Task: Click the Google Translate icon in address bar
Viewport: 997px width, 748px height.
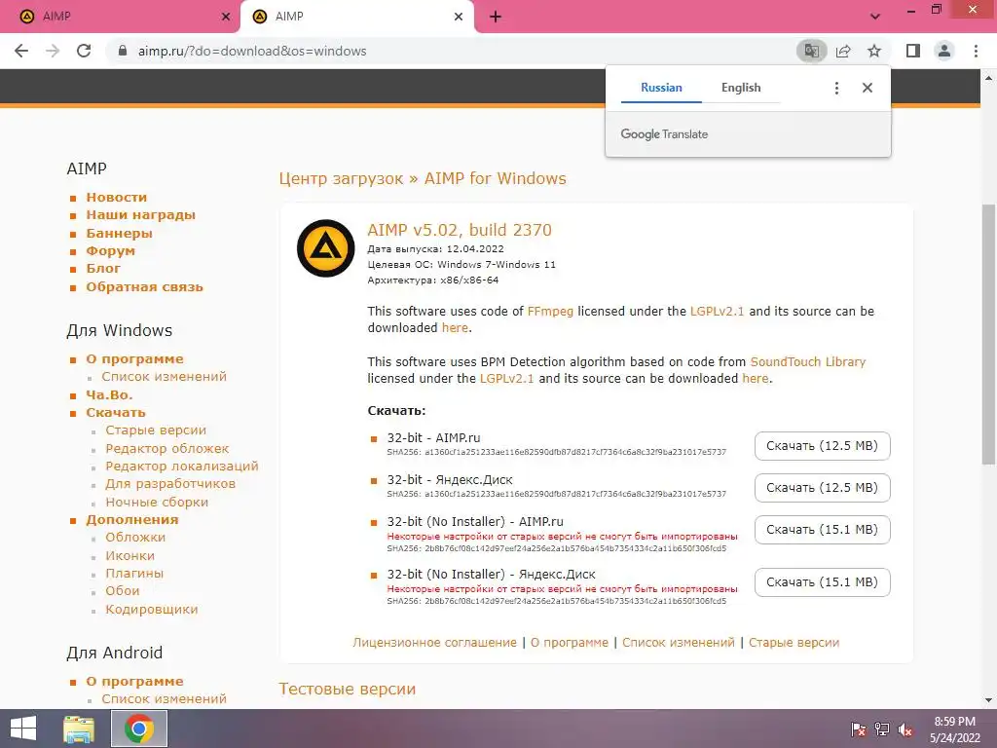Action: (811, 51)
